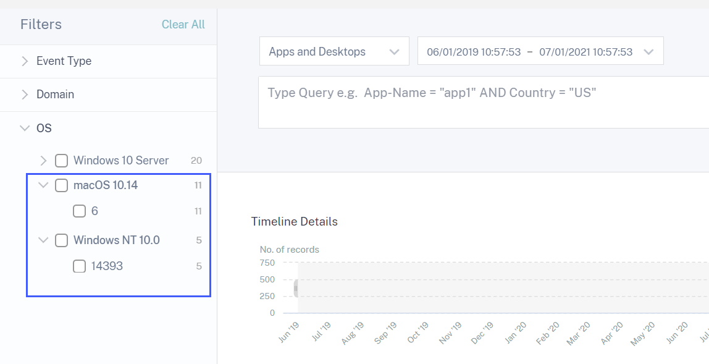
Task: Collapse the macOS 10.14 node
Action: click(x=43, y=185)
